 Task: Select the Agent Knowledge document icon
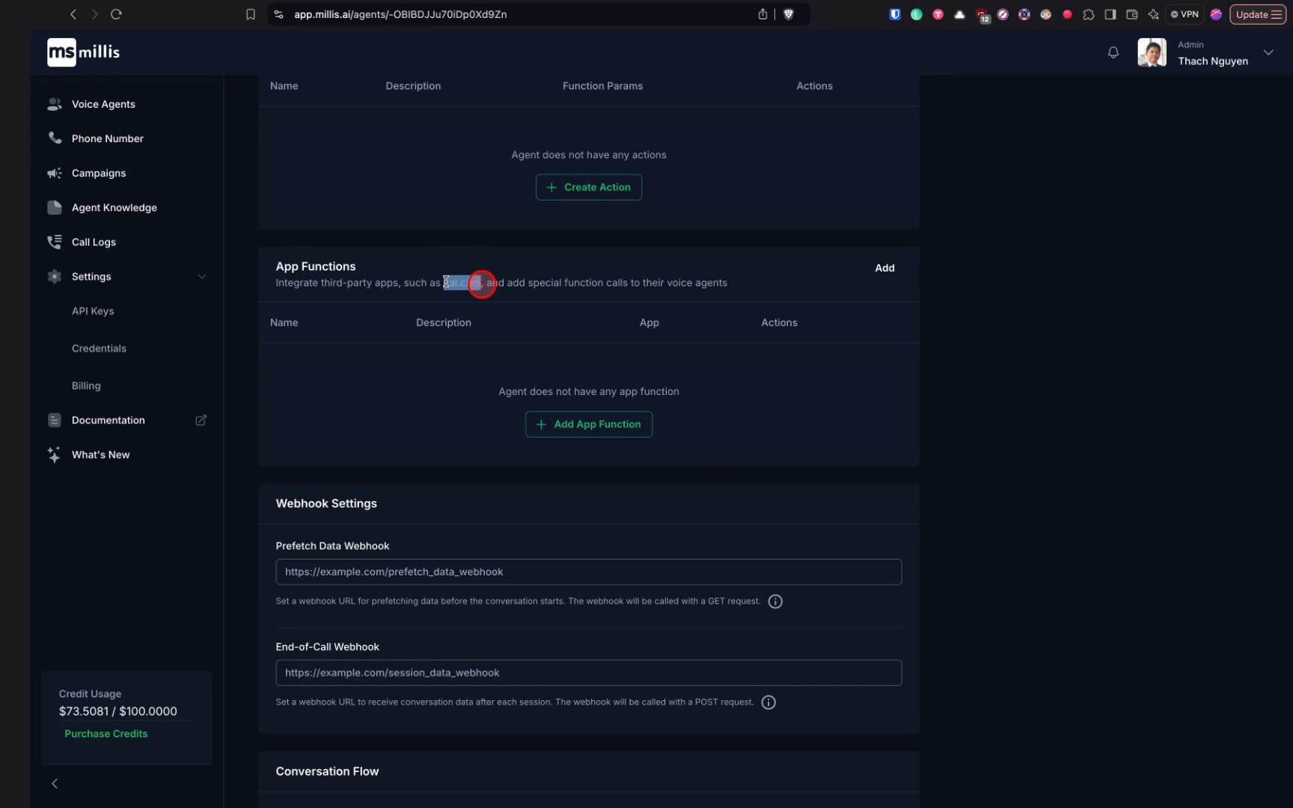click(54, 207)
